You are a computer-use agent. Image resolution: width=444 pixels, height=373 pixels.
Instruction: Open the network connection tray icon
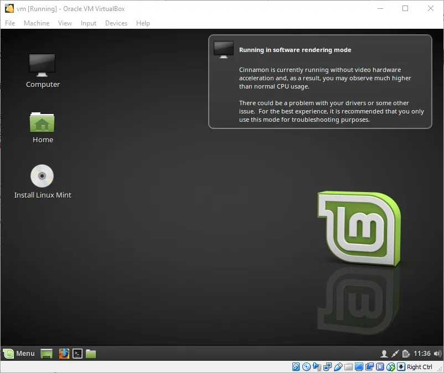click(x=395, y=354)
